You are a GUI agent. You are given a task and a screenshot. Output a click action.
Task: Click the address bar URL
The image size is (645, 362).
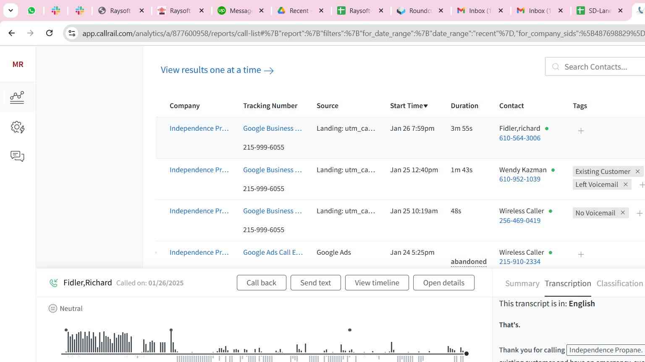(x=363, y=33)
